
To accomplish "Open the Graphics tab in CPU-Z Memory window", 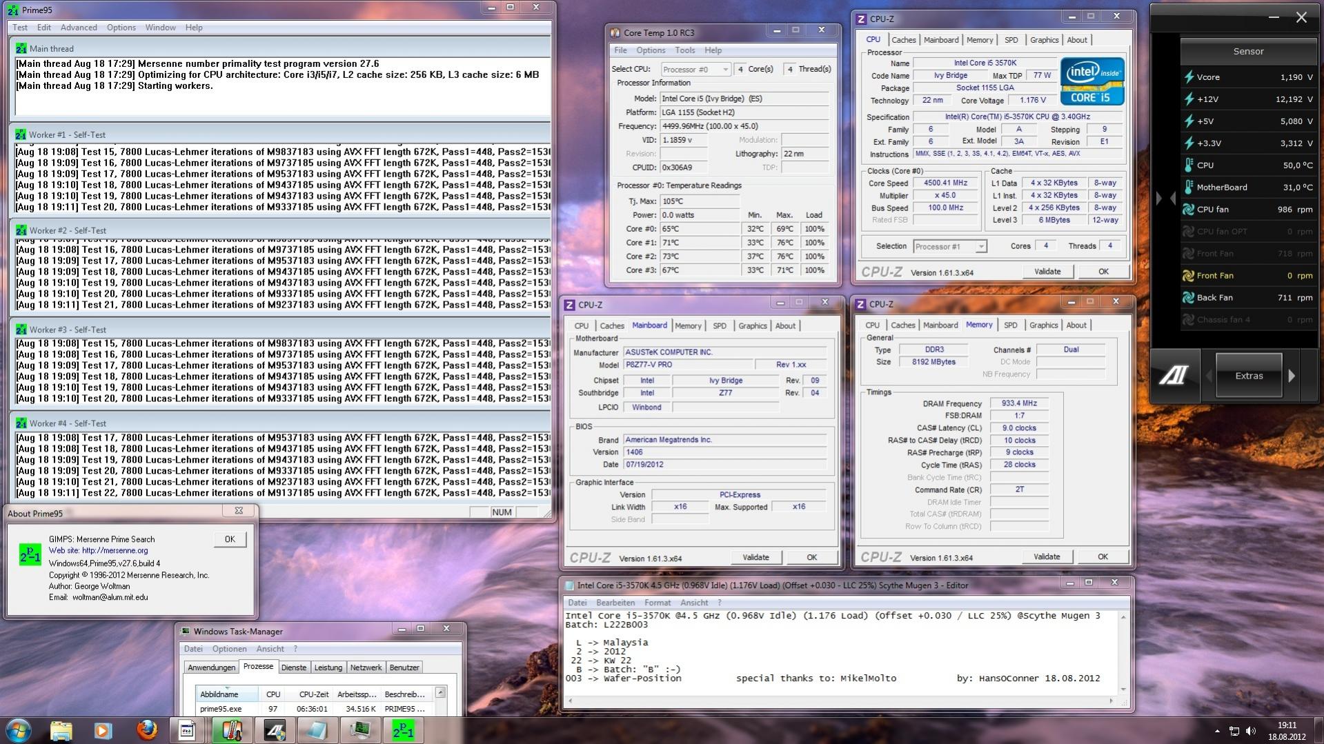I will [1043, 325].
